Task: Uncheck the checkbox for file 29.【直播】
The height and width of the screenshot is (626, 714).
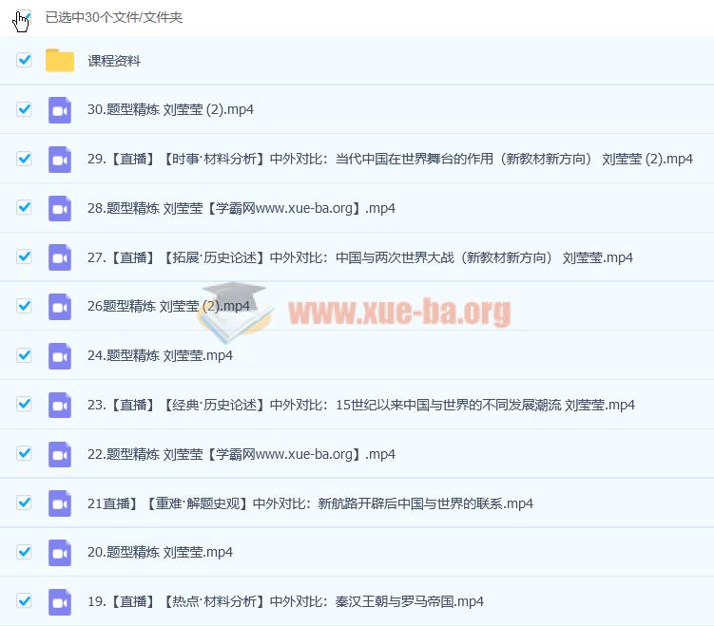Action: (24, 159)
